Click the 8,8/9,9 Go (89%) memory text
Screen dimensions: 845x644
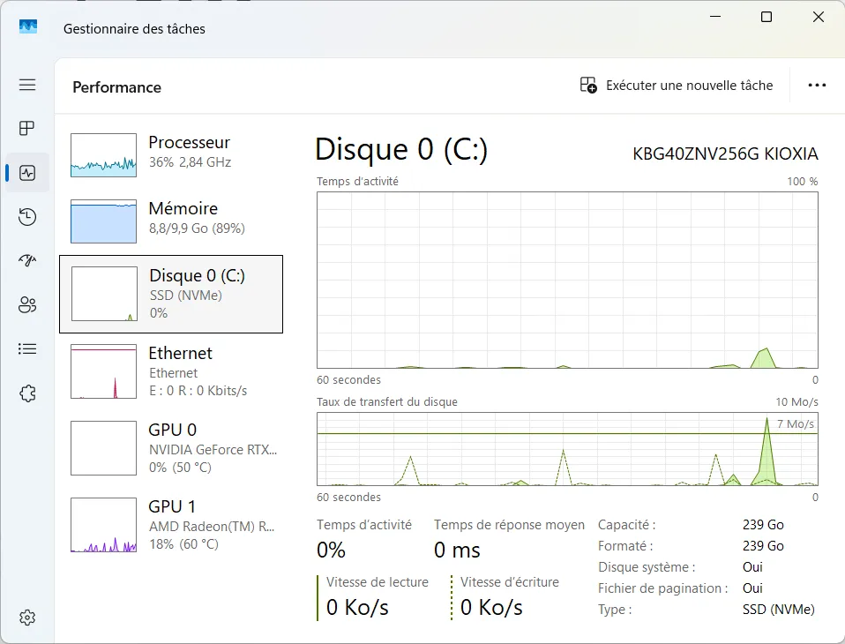pyautogui.click(x=197, y=228)
